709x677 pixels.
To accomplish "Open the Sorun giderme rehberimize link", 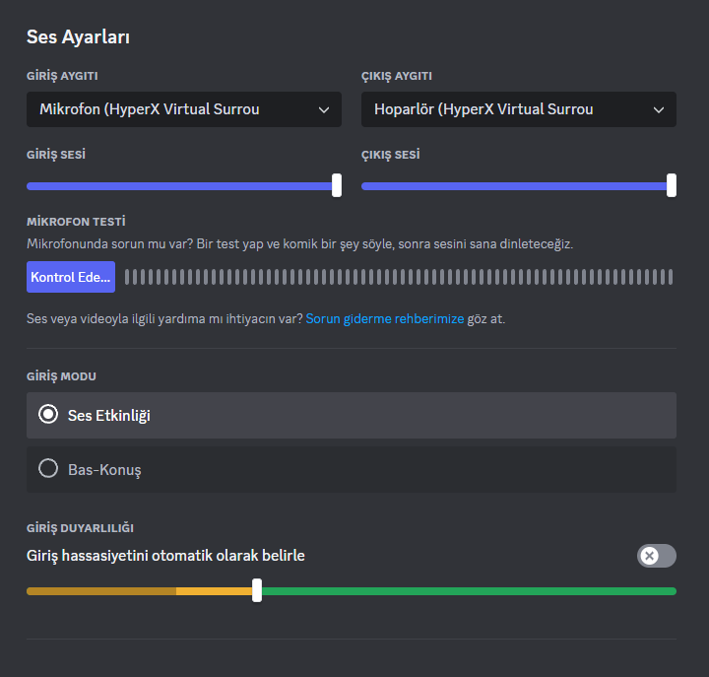I will (x=384, y=319).
